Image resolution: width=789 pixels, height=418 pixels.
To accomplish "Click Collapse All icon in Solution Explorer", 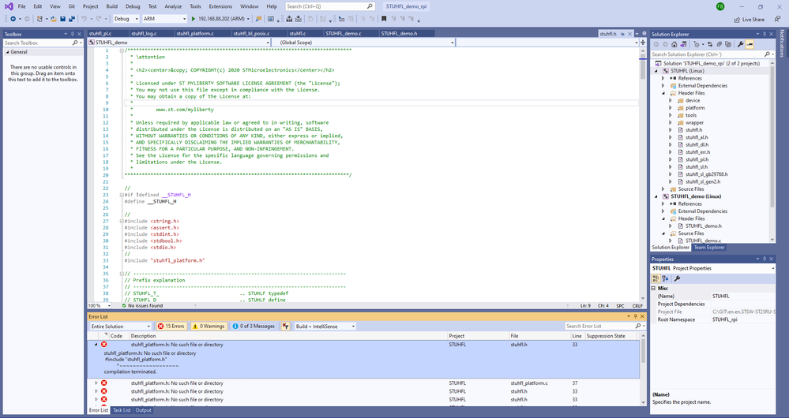I will 719,44.
